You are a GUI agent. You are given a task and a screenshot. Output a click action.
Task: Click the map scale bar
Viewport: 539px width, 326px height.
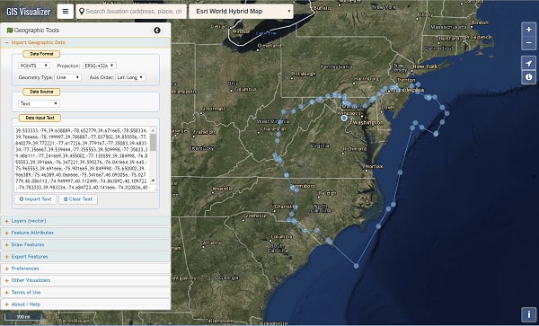coord(23,317)
